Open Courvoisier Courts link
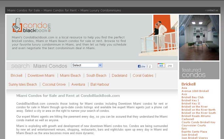 (x=193, y=126)
